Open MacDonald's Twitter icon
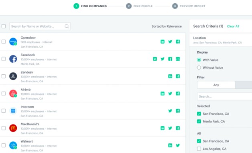This screenshot has width=252, height=153. pos(170,128)
